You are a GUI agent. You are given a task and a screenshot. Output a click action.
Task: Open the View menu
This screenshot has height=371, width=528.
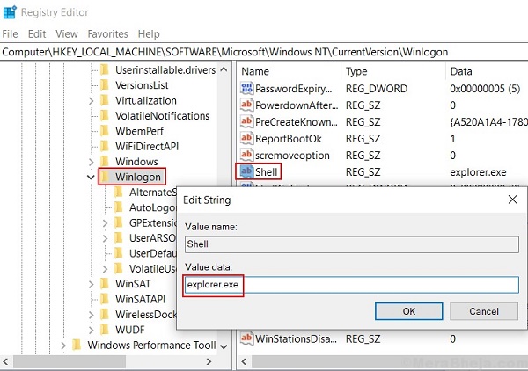point(67,34)
